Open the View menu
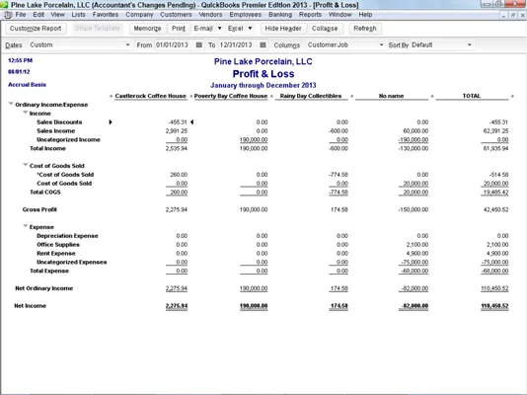 point(58,15)
